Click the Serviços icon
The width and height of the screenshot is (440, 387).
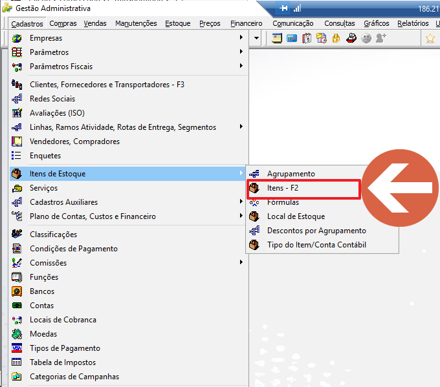[17, 188]
